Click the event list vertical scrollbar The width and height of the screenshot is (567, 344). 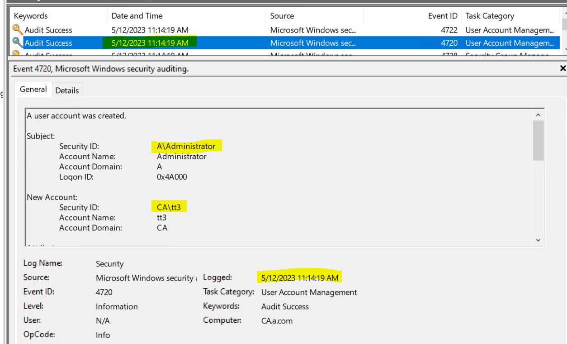click(563, 32)
